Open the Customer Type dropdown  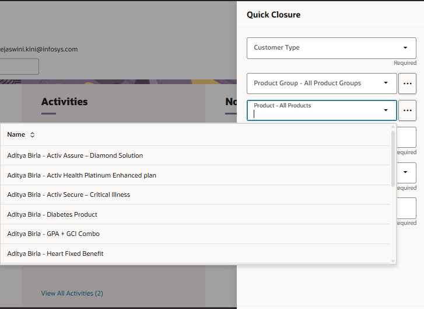331,48
